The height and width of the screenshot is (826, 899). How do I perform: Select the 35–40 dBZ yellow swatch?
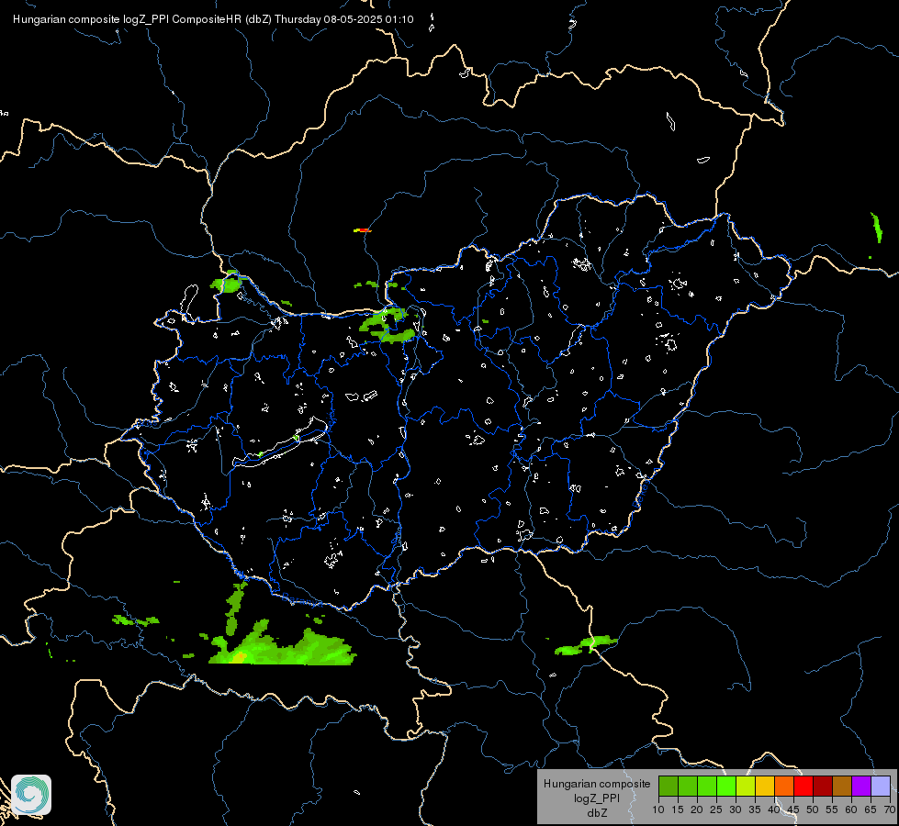pyautogui.click(x=765, y=786)
